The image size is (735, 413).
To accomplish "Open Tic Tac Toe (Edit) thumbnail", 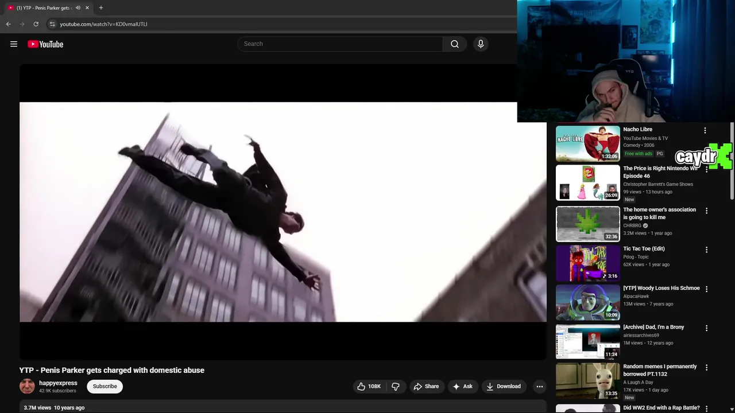I will click(588, 263).
